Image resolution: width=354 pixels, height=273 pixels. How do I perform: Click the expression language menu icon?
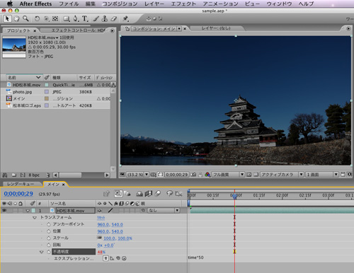tap(124, 258)
